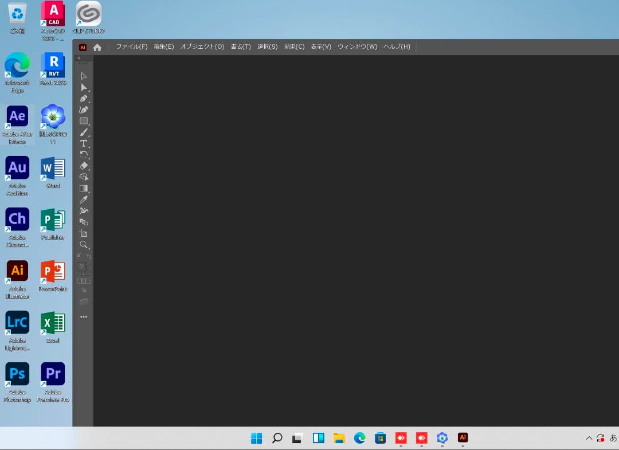This screenshot has height=450, width=619.
Task: Select the Selection tool arrow
Action: [84, 76]
